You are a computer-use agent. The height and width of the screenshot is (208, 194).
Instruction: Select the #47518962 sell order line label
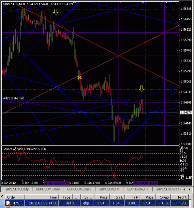point(13,98)
